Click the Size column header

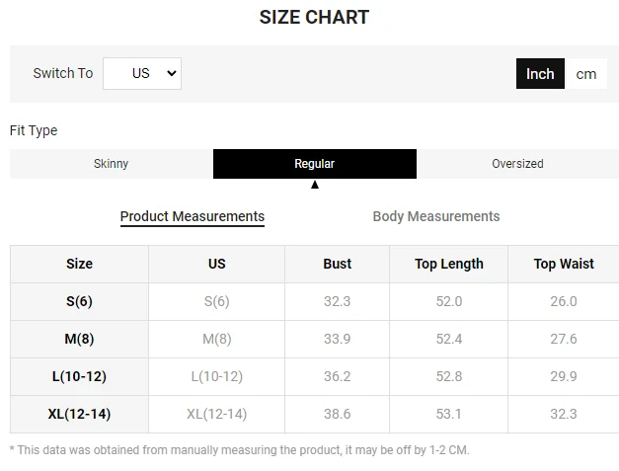[79, 264]
